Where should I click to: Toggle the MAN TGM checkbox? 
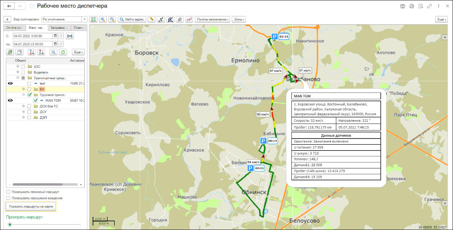pos(35,100)
